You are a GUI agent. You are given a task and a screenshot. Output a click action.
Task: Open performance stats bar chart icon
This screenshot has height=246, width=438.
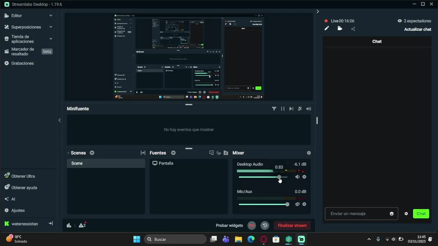[x=69, y=225]
